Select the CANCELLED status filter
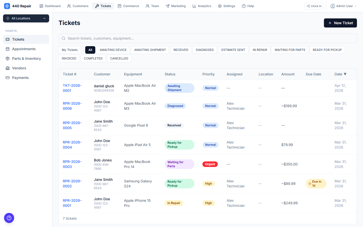Viewport: 363px width, 227px height. [x=119, y=58]
